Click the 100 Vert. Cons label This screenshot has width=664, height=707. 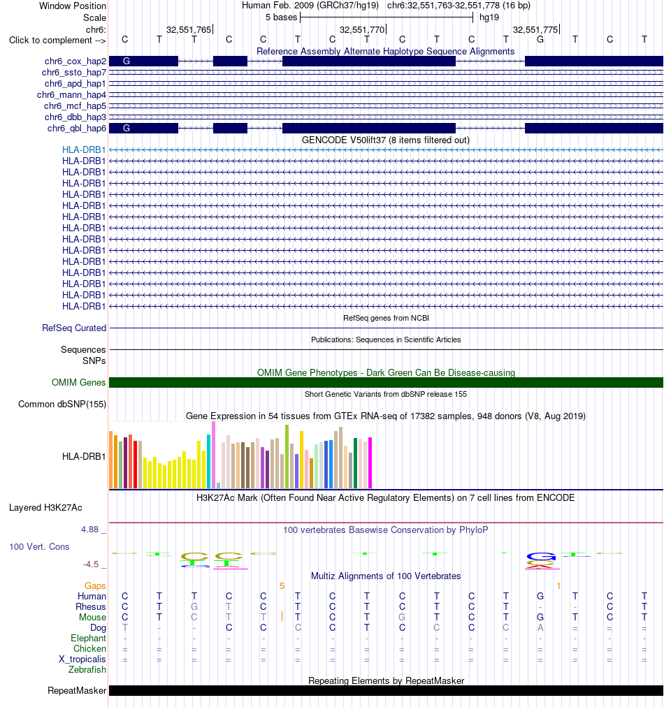[39, 547]
